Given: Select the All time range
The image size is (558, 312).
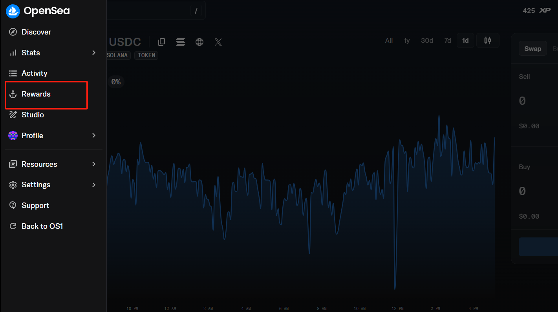Looking at the screenshot, I should pos(389,40).
